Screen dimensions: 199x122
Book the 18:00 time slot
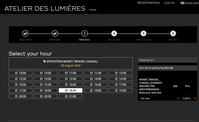tap(46, 90)
